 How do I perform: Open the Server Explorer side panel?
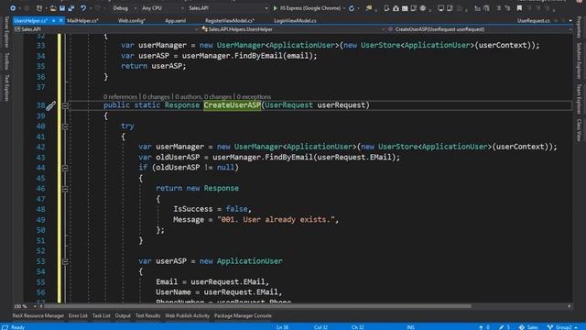[x=6, y=32]
